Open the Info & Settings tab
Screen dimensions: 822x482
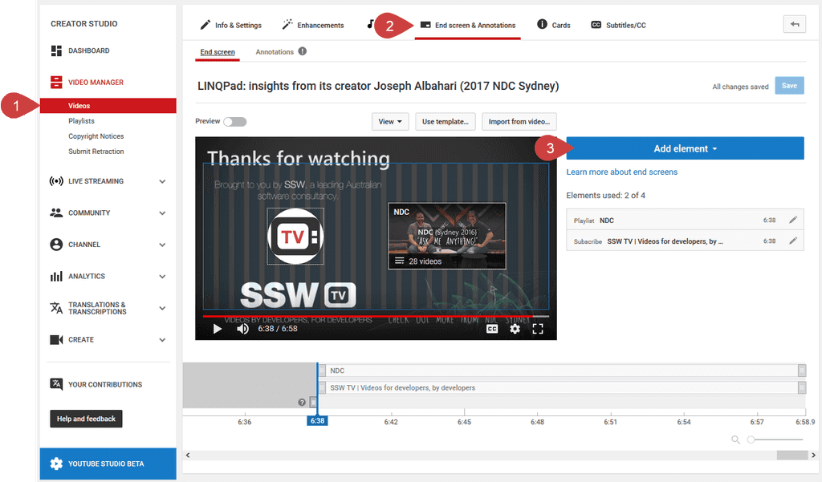230,25
